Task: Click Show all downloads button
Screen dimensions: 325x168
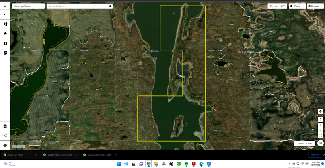Action: tap(314, 154)
